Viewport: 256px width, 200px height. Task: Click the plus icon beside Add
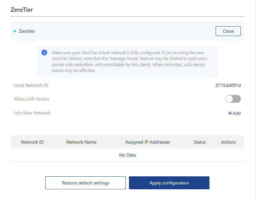pos(230,113)
